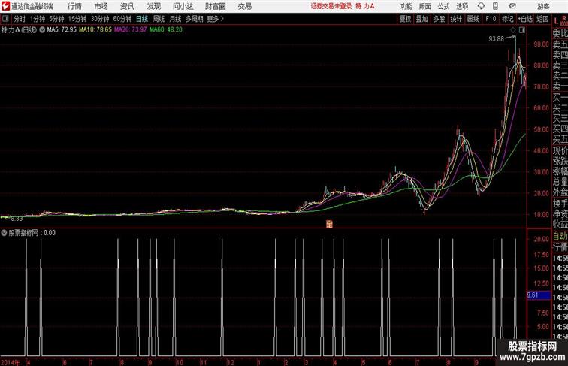Click 游客 user account label
The width and height of the screenshot is (568, 366).
(x=543, y=6)
